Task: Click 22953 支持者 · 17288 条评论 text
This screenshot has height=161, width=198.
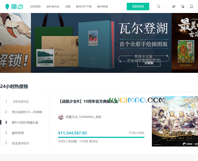Action: (78, 141)
